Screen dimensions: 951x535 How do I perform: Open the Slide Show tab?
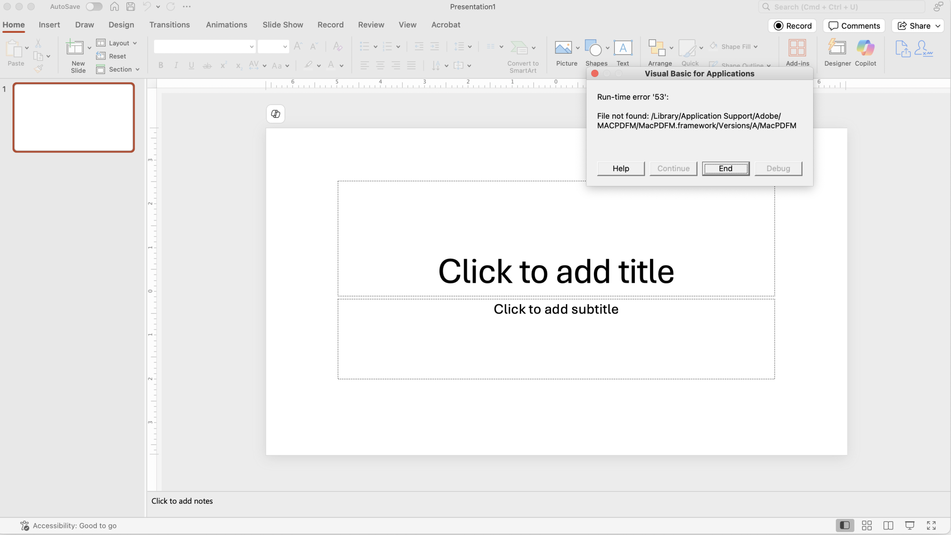point(282,25)
